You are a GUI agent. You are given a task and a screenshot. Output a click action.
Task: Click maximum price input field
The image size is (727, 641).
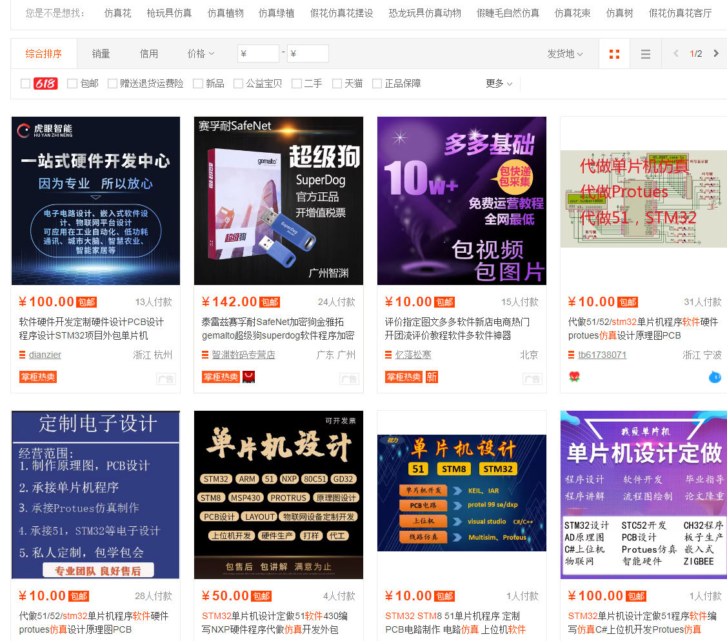coord(308,54)
